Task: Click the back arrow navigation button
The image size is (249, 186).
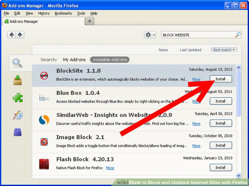Action: [12, 35]
